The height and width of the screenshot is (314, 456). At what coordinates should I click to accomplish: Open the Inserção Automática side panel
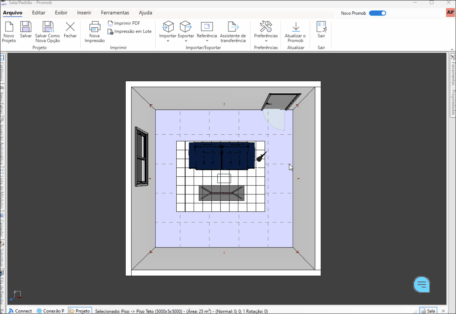pyautogui.click(x=2, y=142)
